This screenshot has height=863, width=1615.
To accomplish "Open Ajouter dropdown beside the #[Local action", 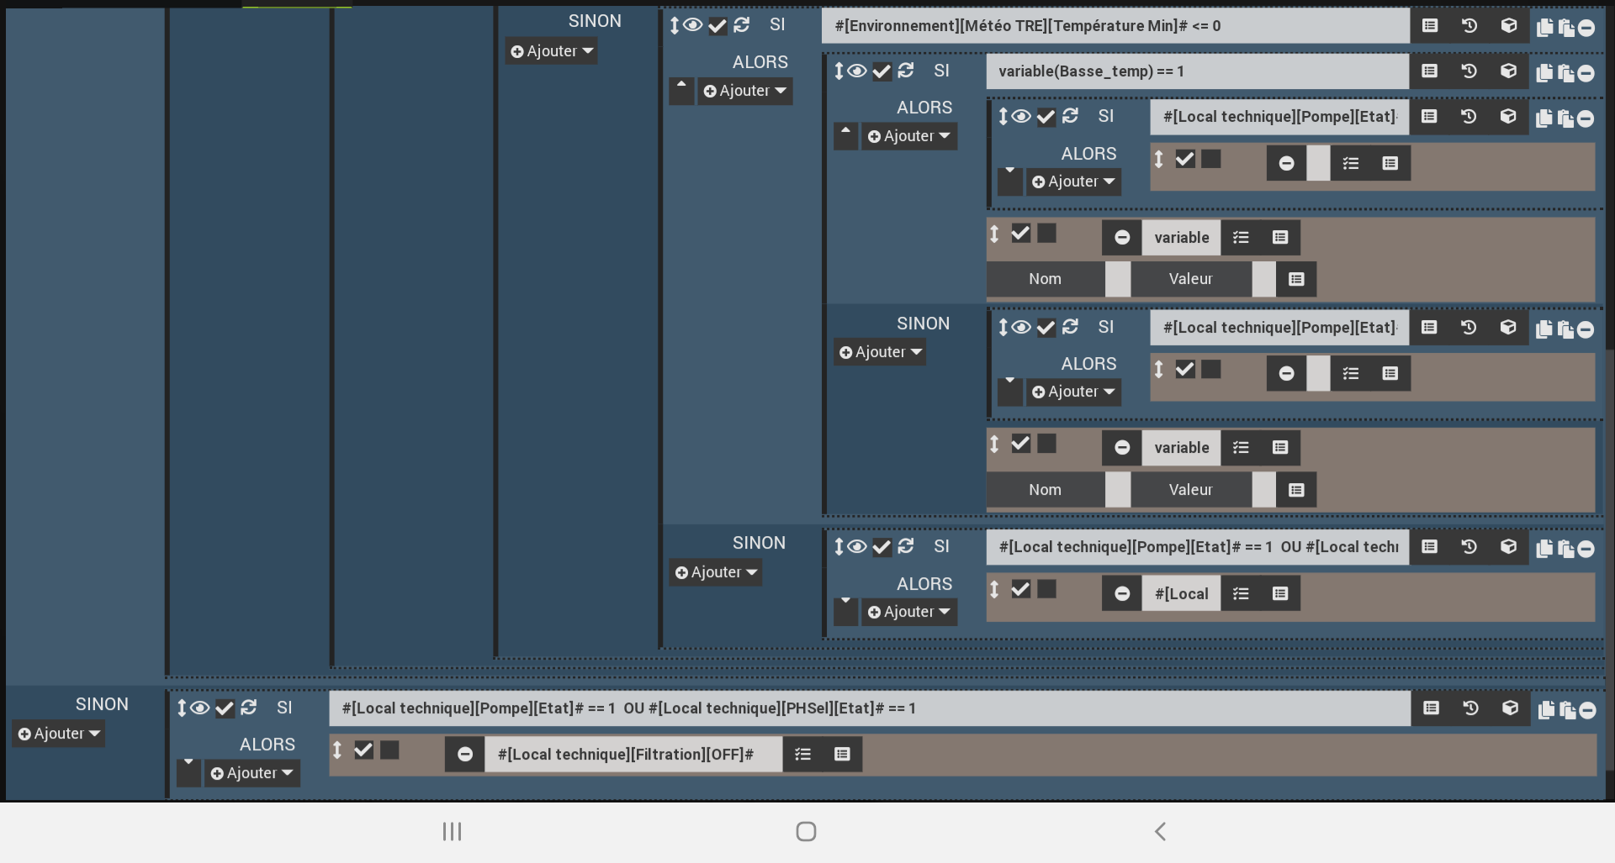I will (x=908, y=612).
